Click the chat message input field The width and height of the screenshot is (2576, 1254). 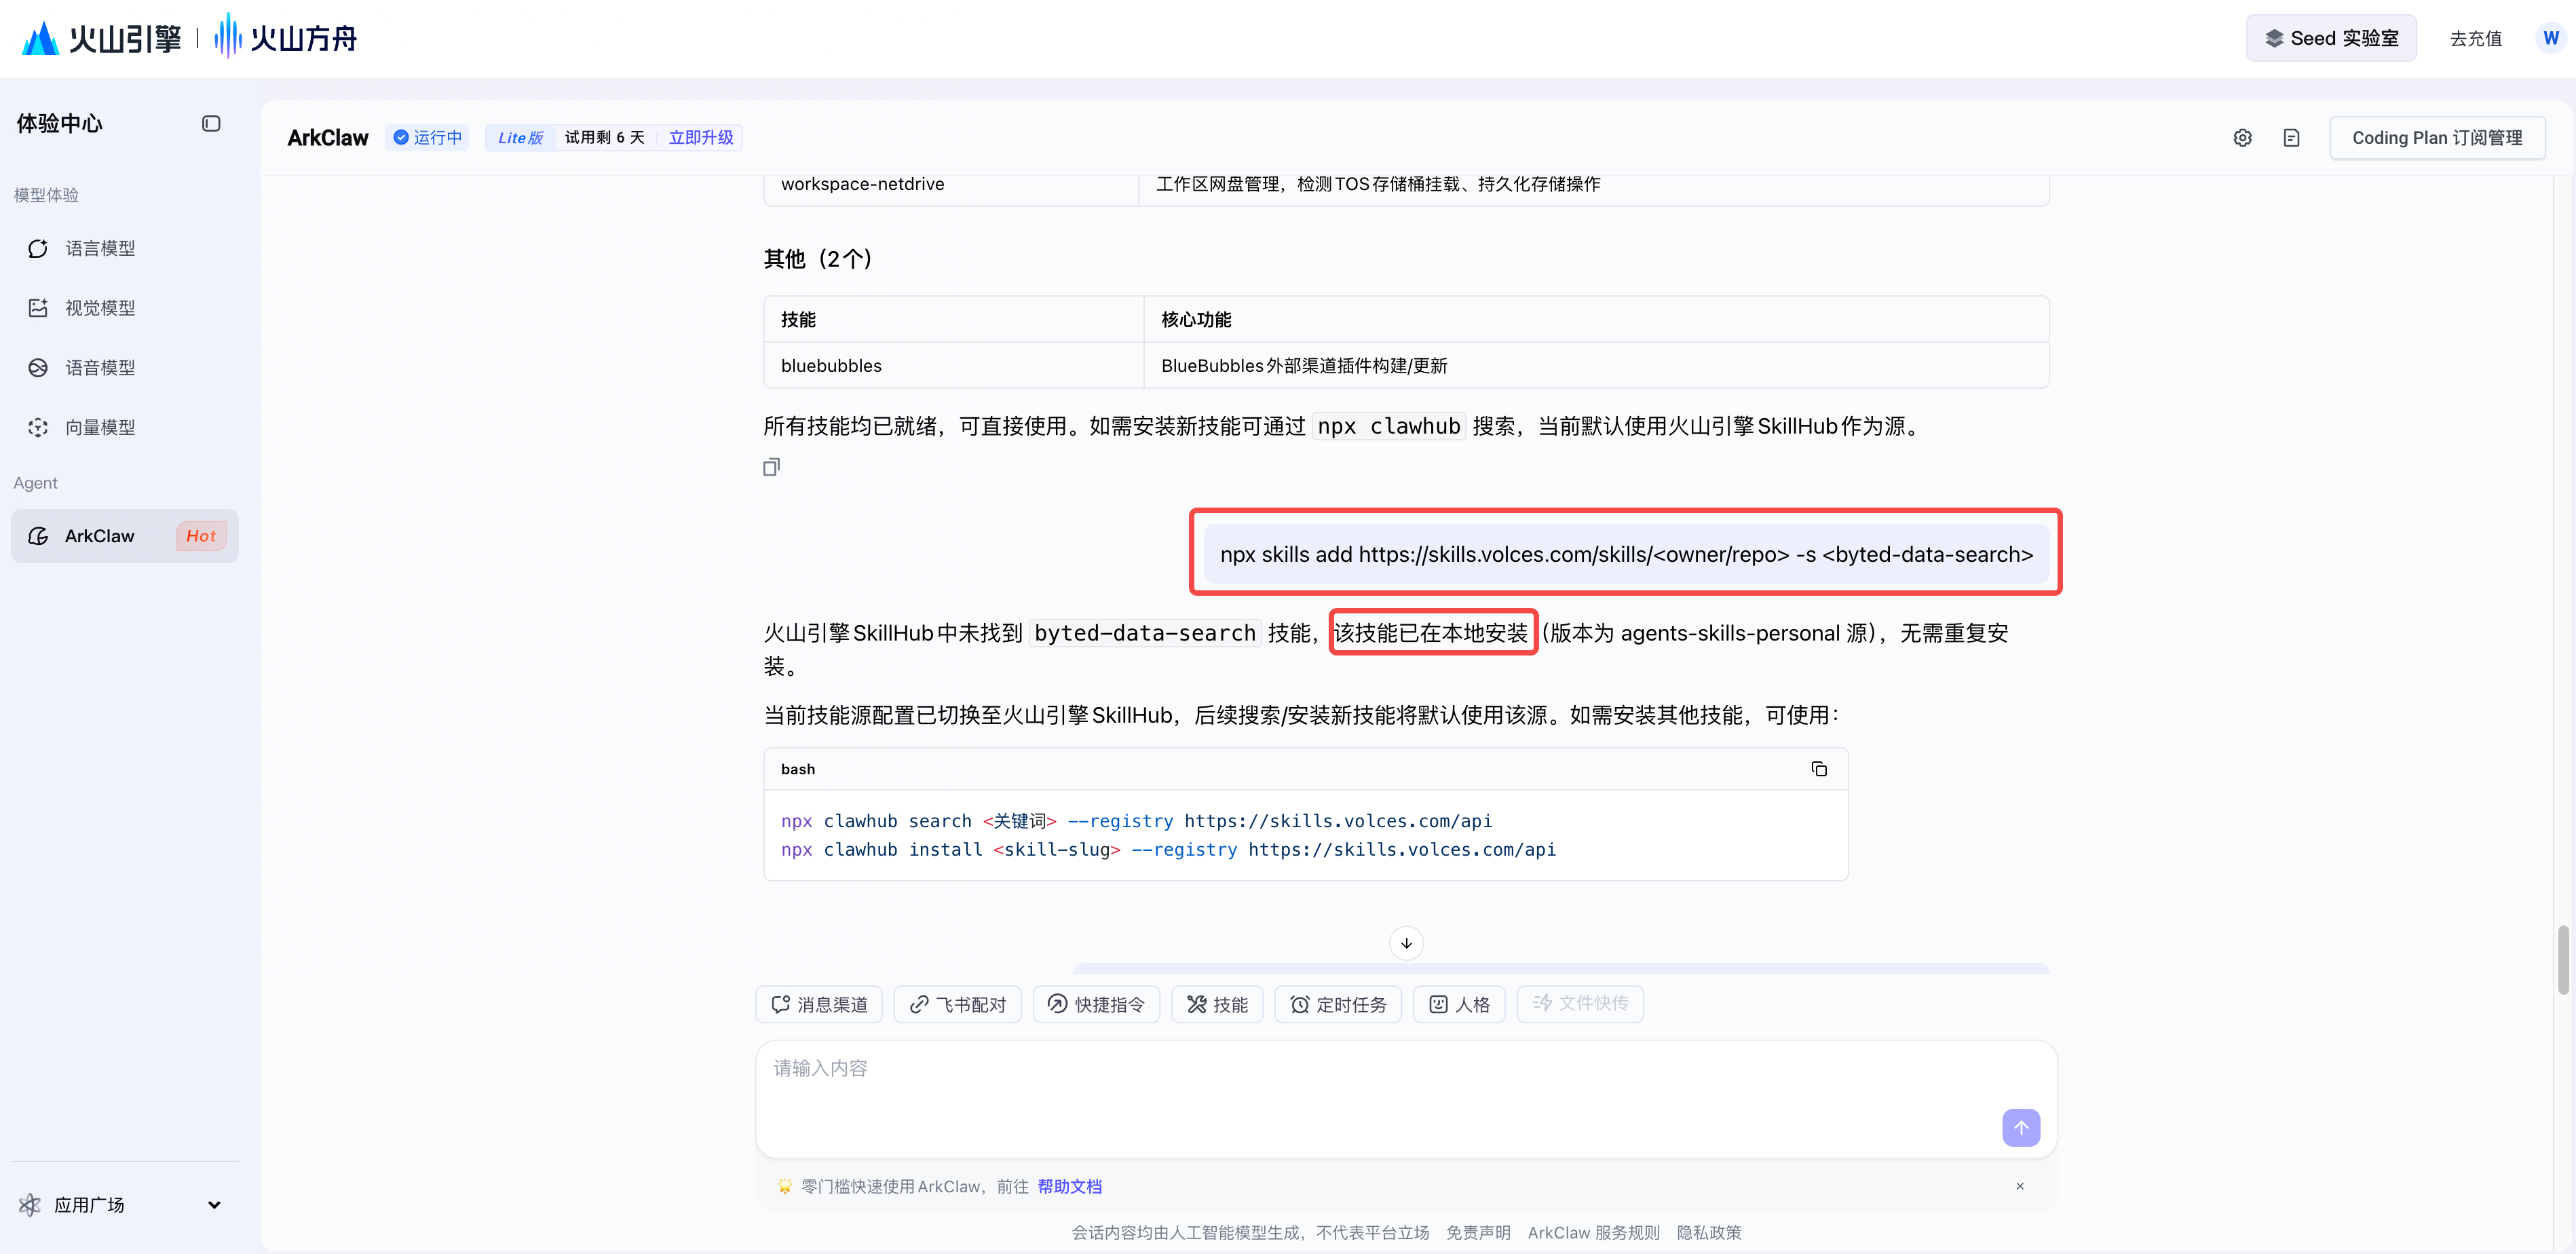1380,1085
